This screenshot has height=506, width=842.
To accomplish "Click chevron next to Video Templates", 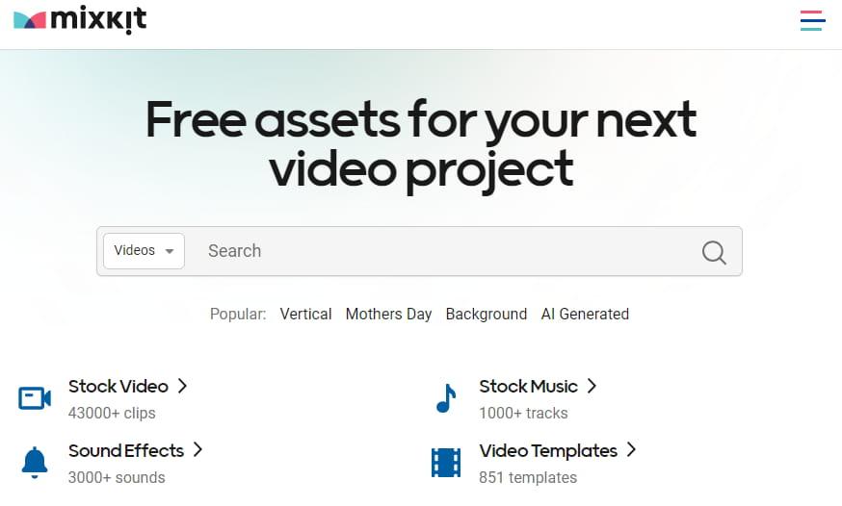I will pos(632,449).
